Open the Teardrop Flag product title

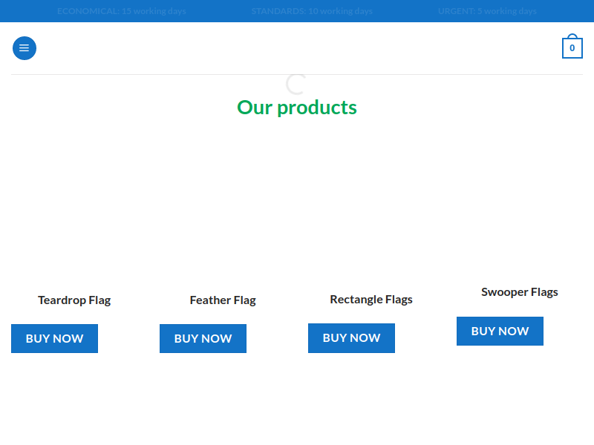pos(74,300)
